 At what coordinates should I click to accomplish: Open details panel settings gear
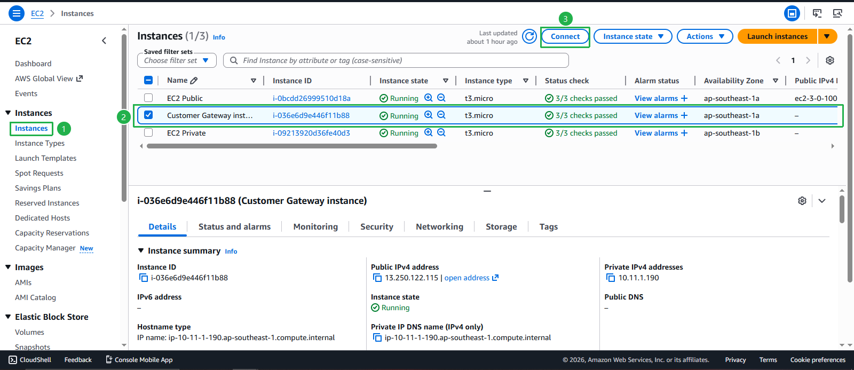(x=802, y=201)
